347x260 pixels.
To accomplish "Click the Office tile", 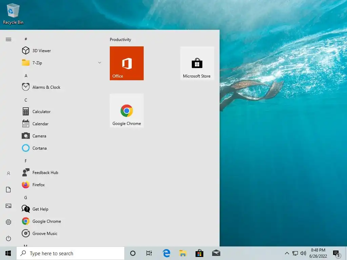I will click(x=127, y=63).
